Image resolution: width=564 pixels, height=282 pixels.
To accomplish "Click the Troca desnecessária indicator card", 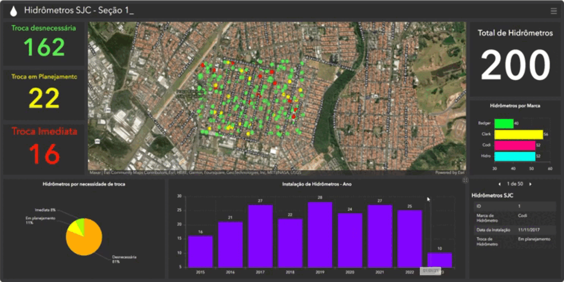I will (44, 43).
